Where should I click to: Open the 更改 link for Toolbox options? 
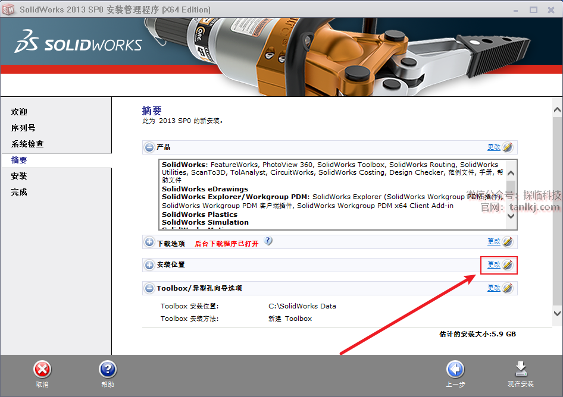point(494,288)
